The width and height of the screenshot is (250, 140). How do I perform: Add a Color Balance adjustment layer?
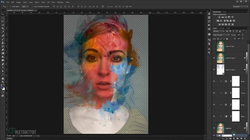pyautogui.click(x=221, y=21)
